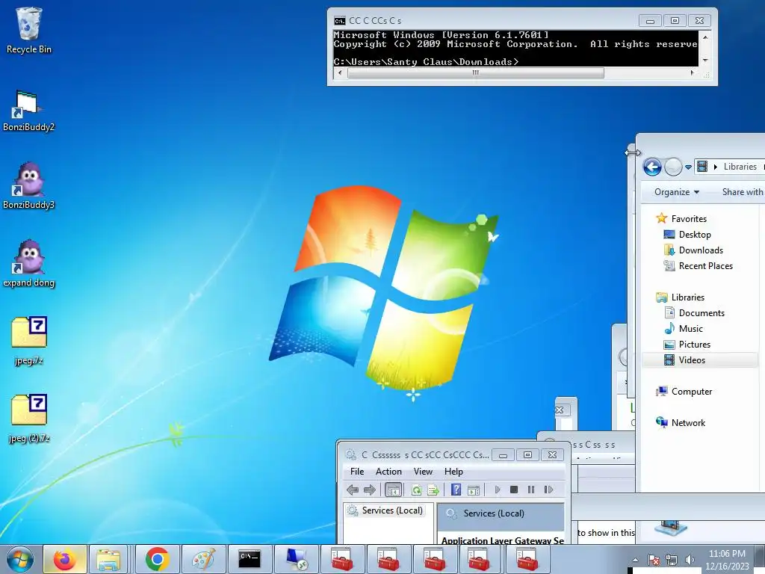
Task: Click the Stop Service square icon
Action: (514, 490)
